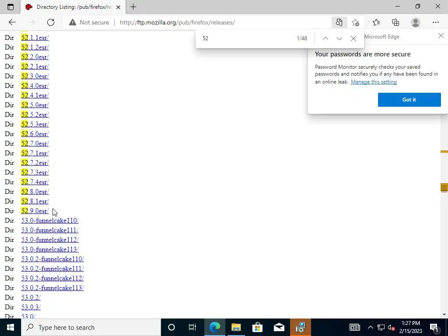Viewport: 448px width, 336px height.
Task: Open the 53.0.2-funnelcake110/ directory
Action: coord(52,259)
